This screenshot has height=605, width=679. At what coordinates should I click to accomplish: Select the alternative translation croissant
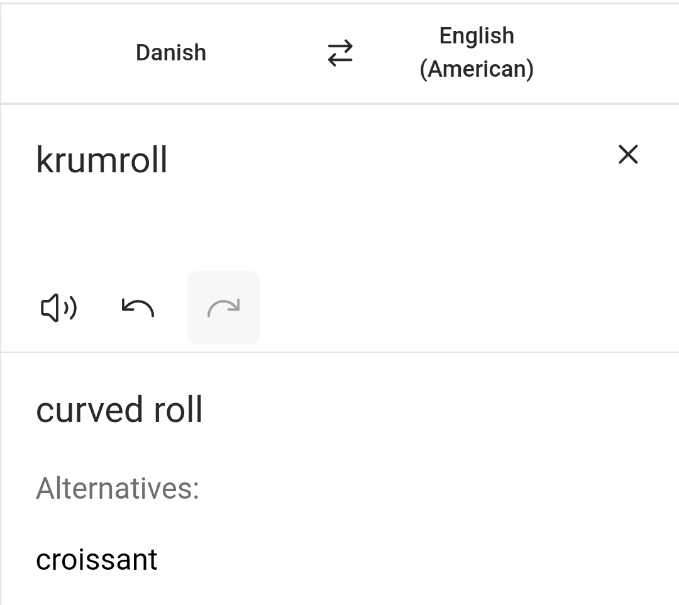pyautogui.click(x=97, y=560)
